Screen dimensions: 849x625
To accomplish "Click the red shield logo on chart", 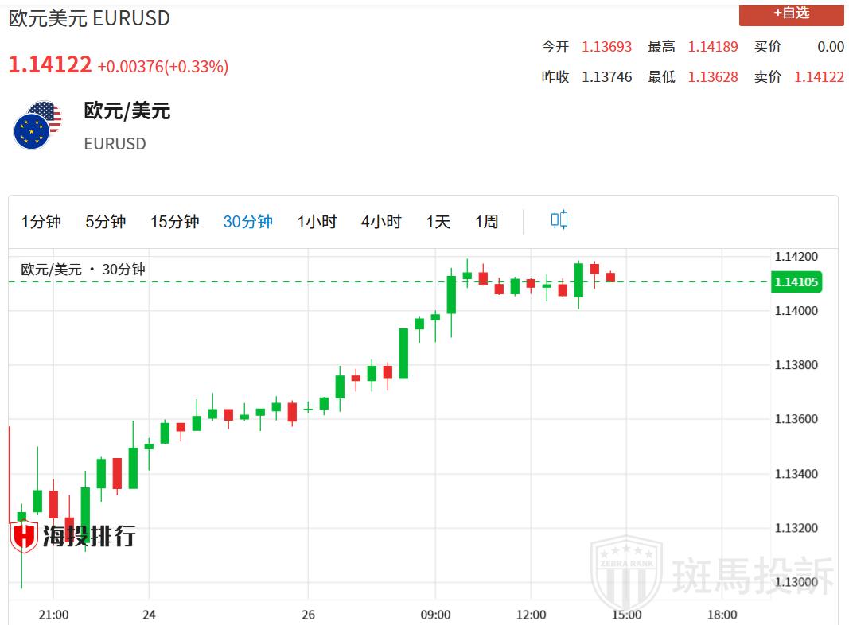I will click(x=24, y=536).
